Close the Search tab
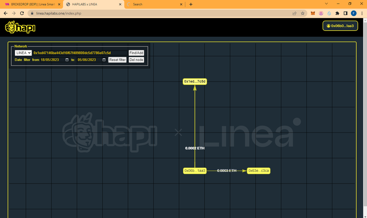This screenshot has width=367, height=218. click(x=181, y=4)
